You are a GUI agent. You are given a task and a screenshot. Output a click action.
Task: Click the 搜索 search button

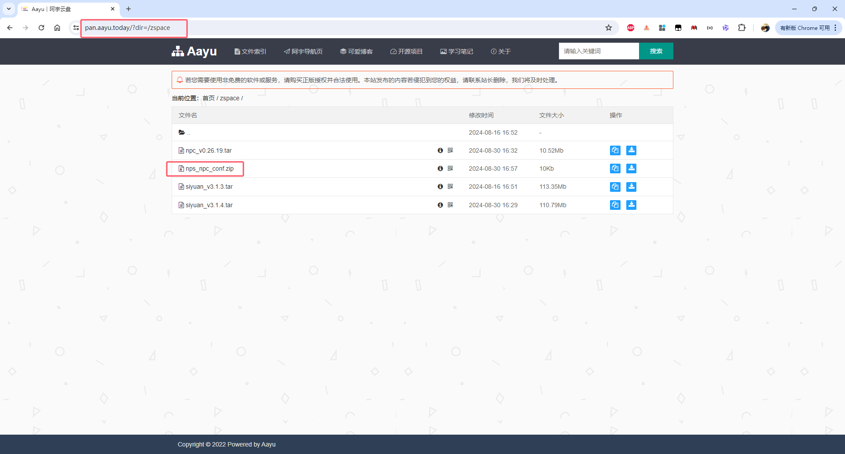click(x=656, y=51)
